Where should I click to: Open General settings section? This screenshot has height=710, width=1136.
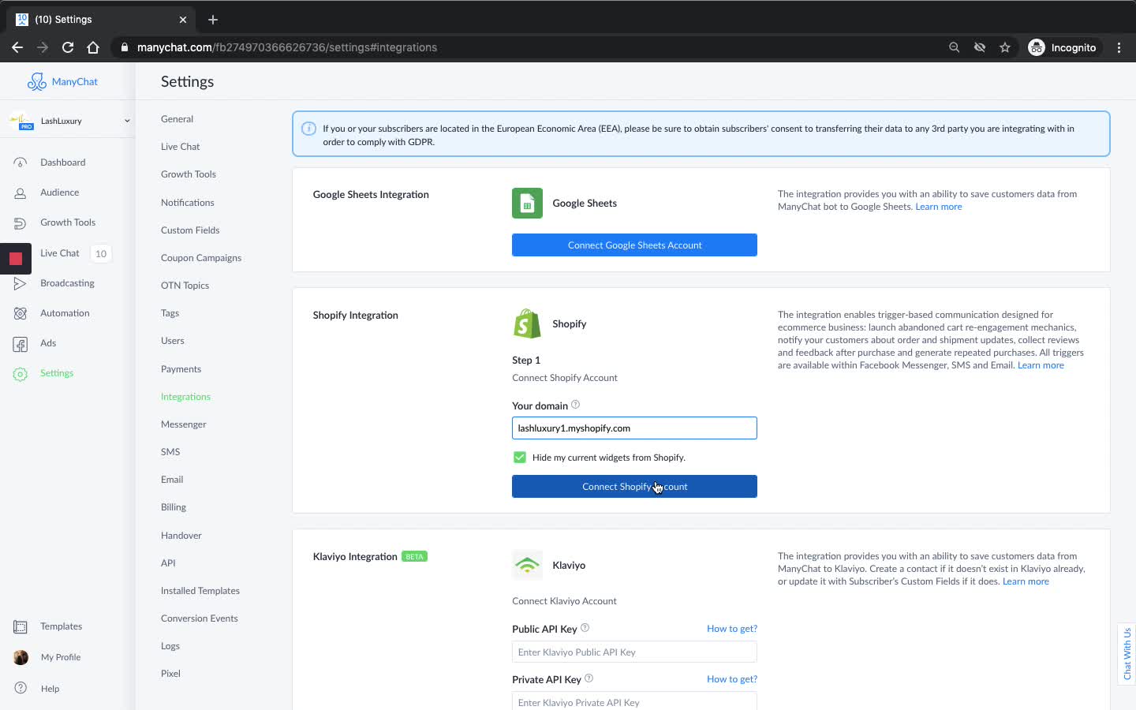pyautogui.click(x=177, y=119)
